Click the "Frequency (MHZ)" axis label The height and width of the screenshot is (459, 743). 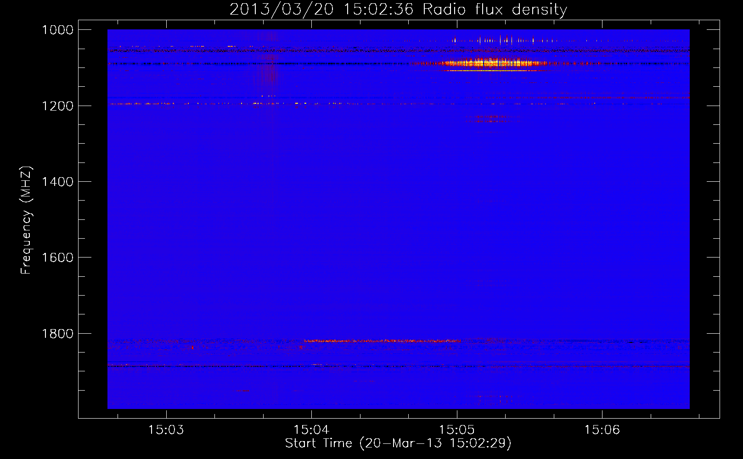pyautogui.click(x=27, y=221)
